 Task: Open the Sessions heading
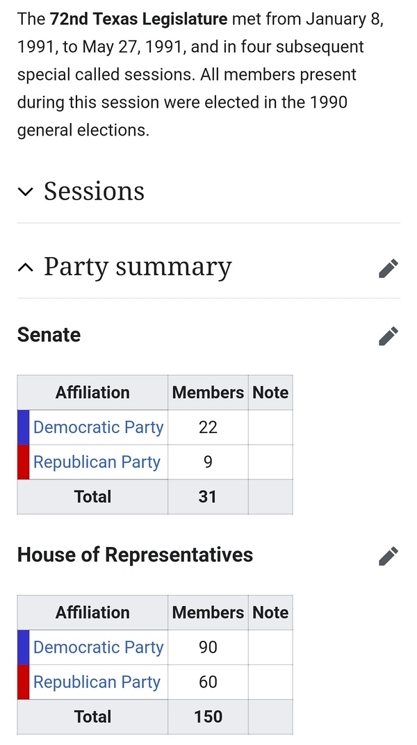pos(94,191)
